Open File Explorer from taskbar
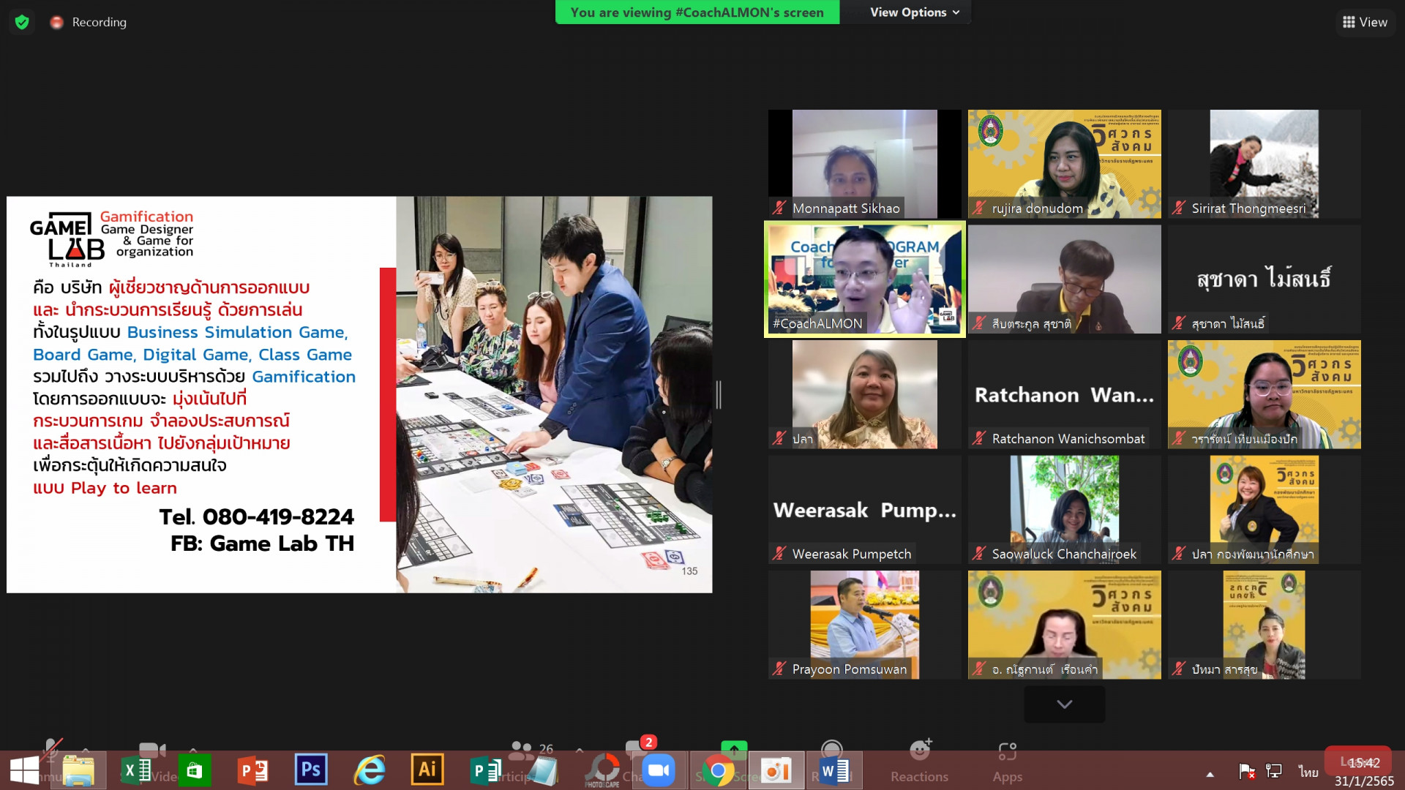The height and width of the screenshot is (790, 1405). click(78, 770)
